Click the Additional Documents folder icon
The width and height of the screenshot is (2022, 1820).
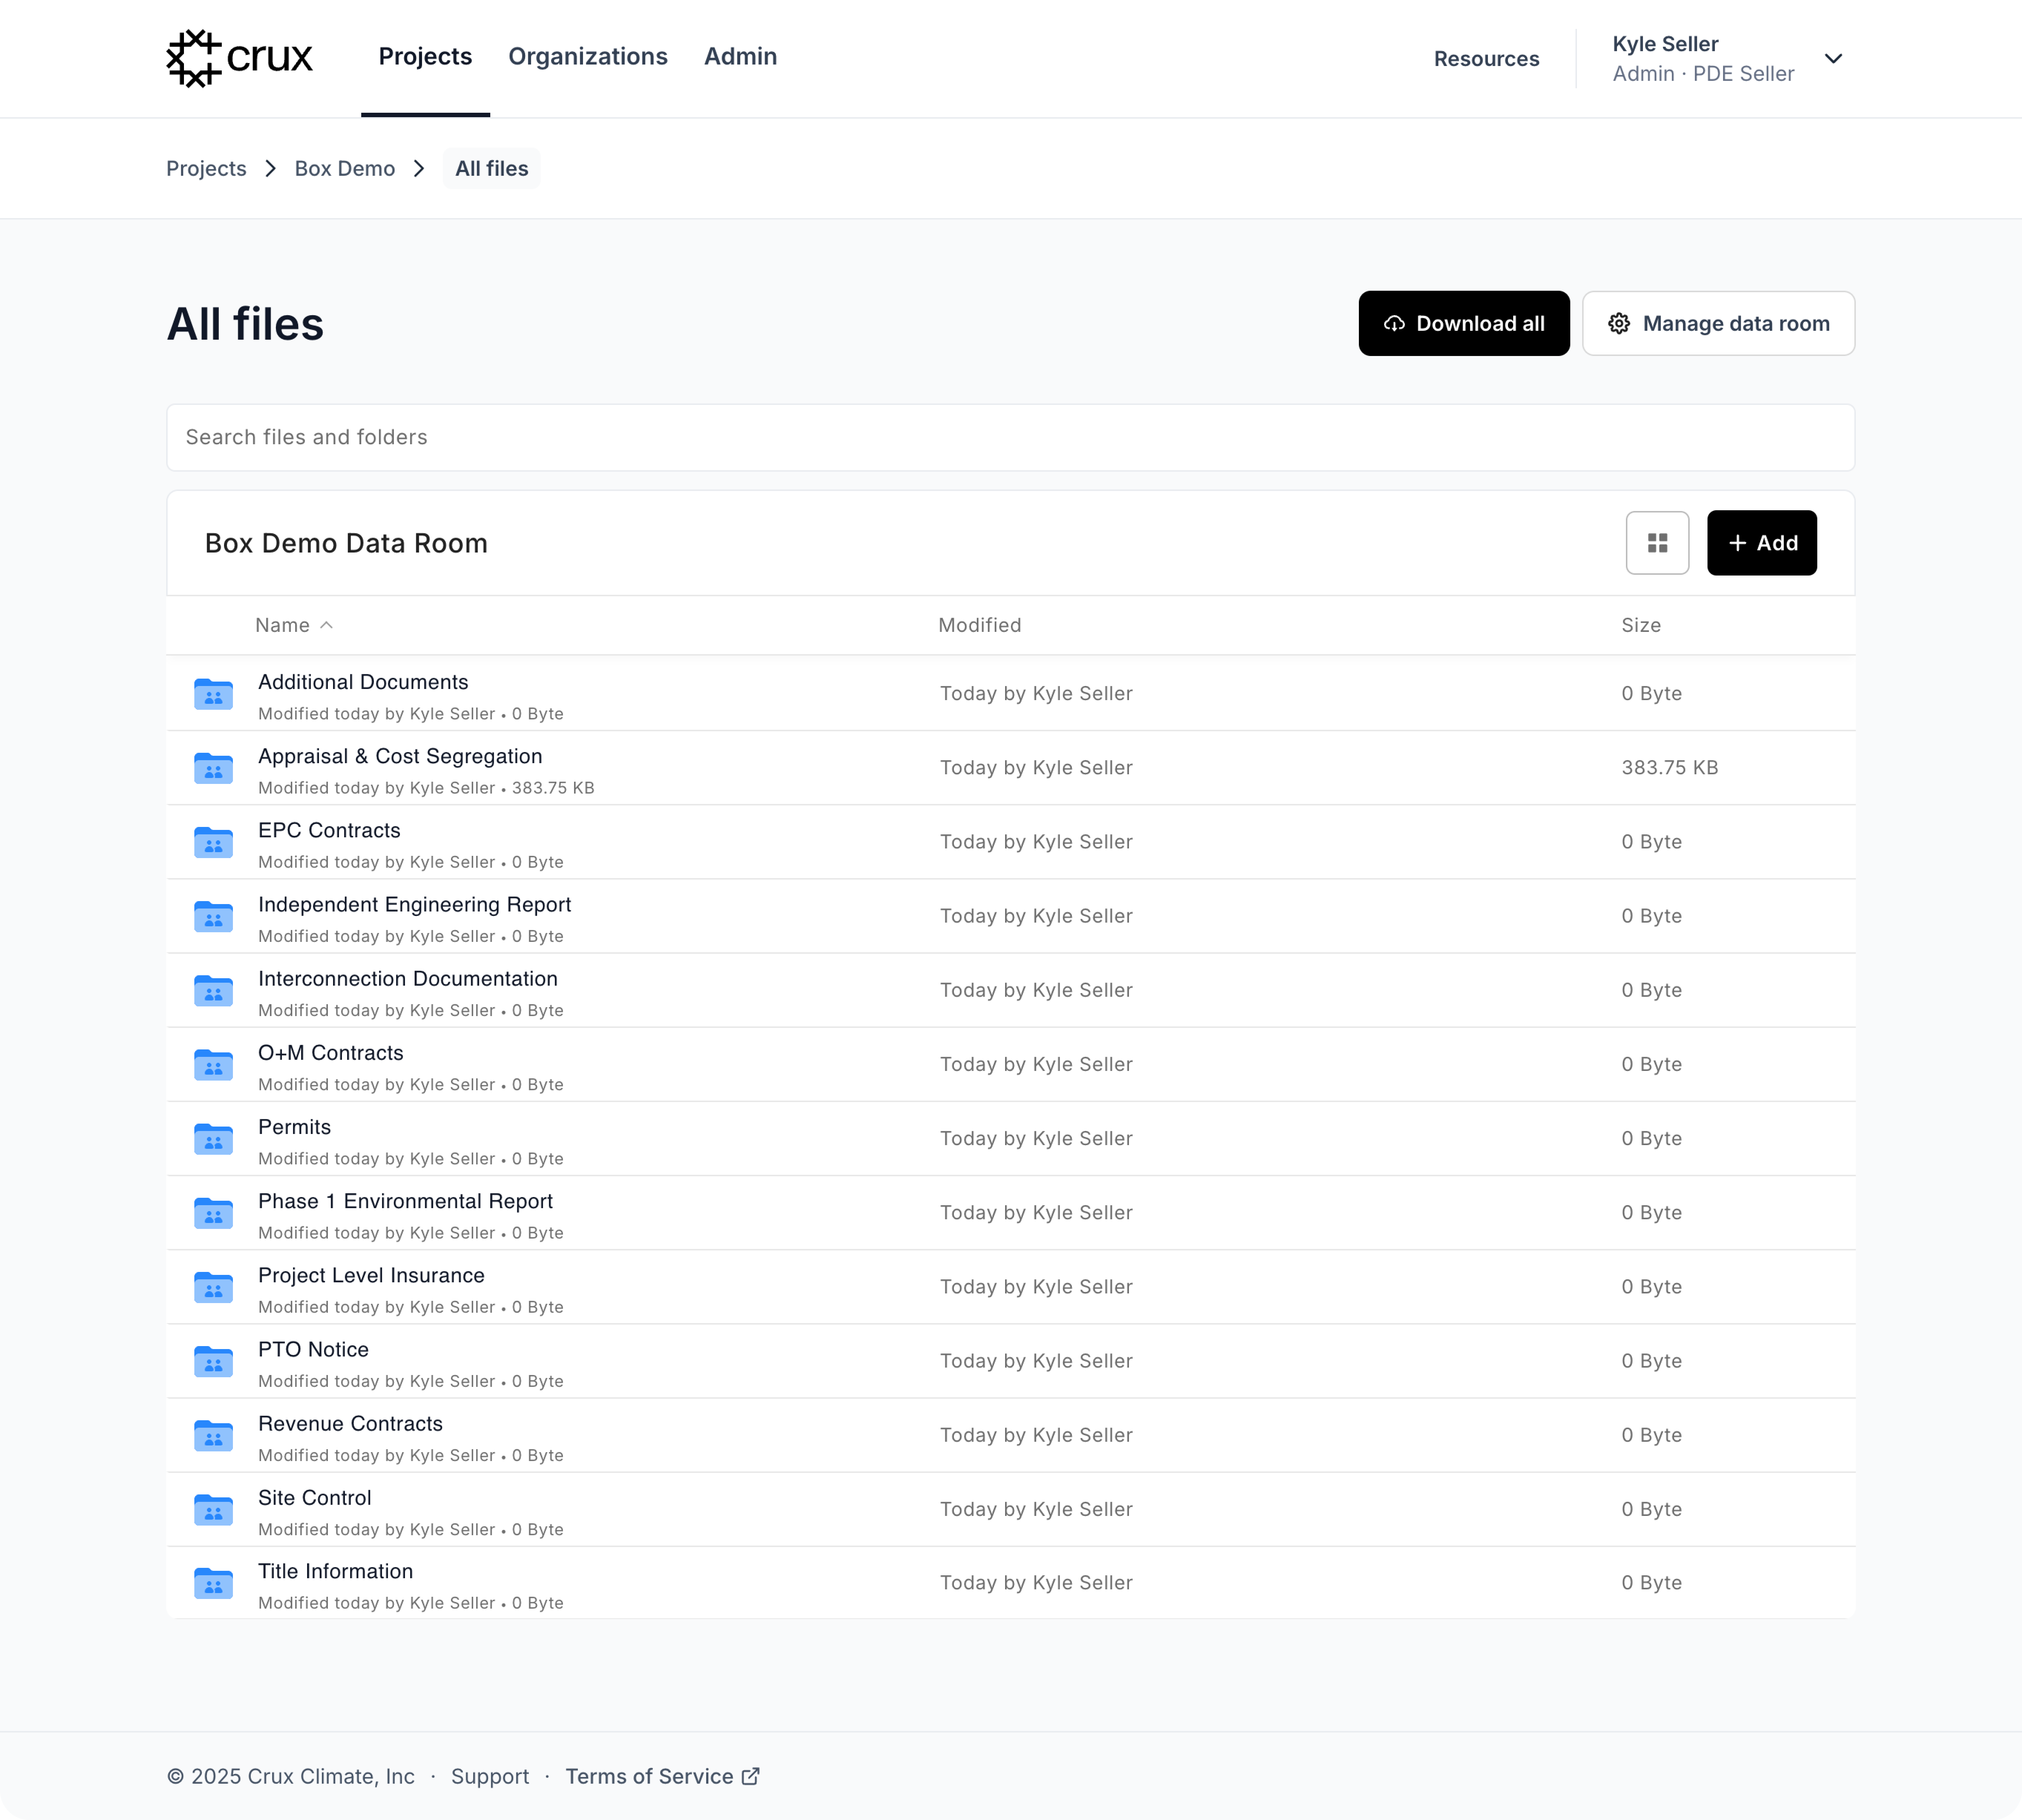213,694
